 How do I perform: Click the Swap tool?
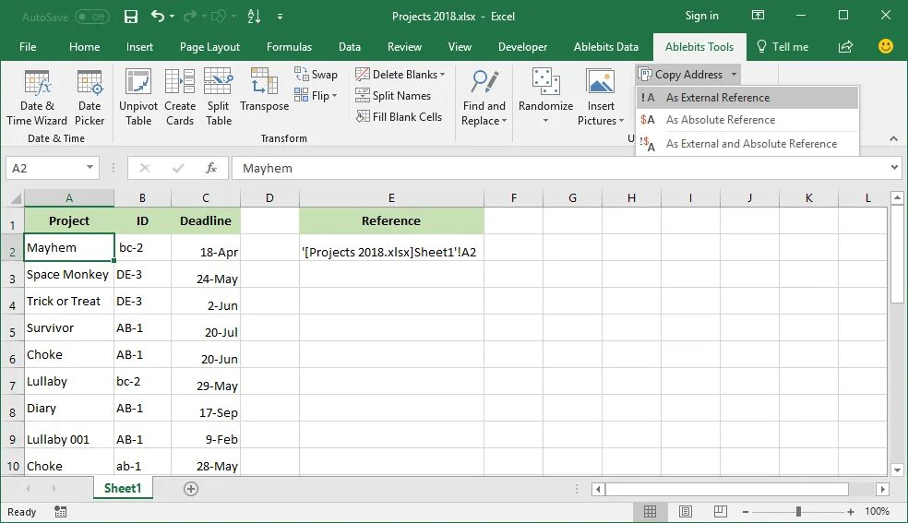click(x=316, y=74)
